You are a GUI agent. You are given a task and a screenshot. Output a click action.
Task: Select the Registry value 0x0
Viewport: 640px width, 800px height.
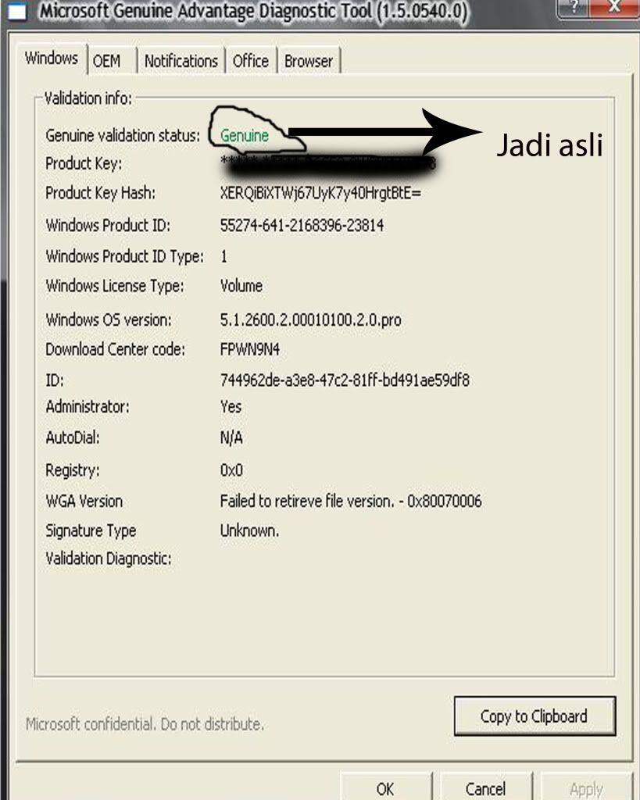231,470
